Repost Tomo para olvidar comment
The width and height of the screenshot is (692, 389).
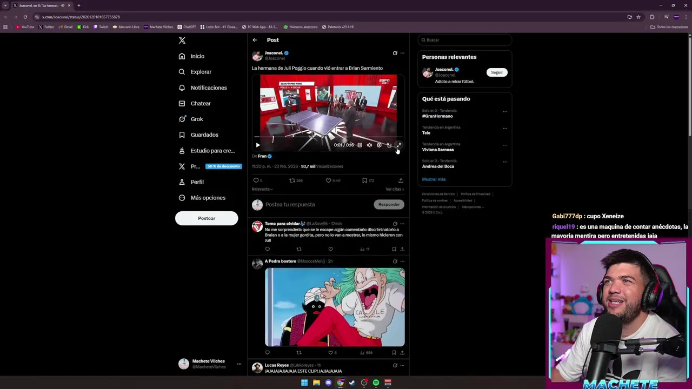pyautogui.click(x=299, y=249)
